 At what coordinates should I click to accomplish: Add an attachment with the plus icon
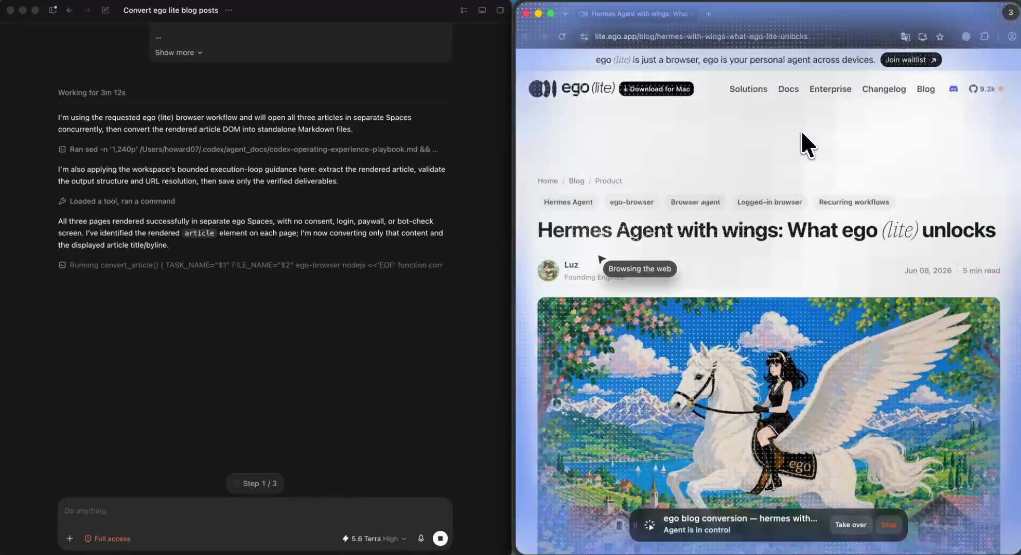(x=69, y=539)
